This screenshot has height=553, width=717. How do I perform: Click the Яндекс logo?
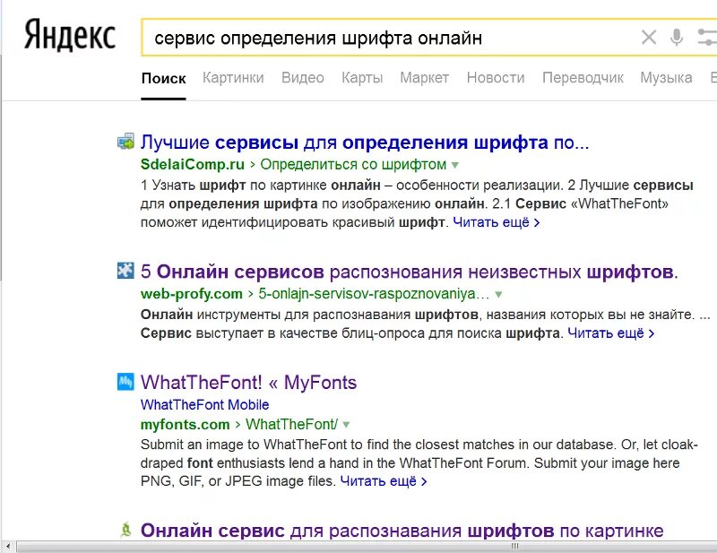(x=70, y=36)
